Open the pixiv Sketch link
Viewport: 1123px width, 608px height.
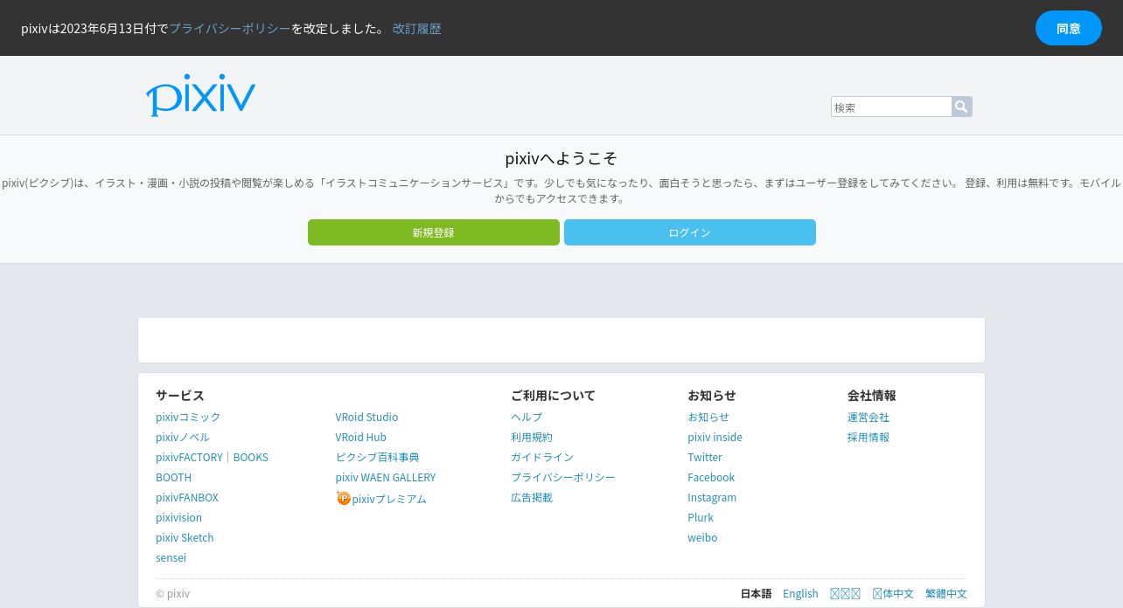coord(185,537)
